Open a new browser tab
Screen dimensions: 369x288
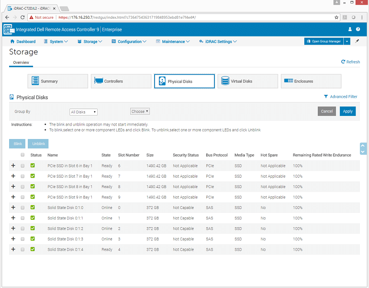(x=64, y=9)
